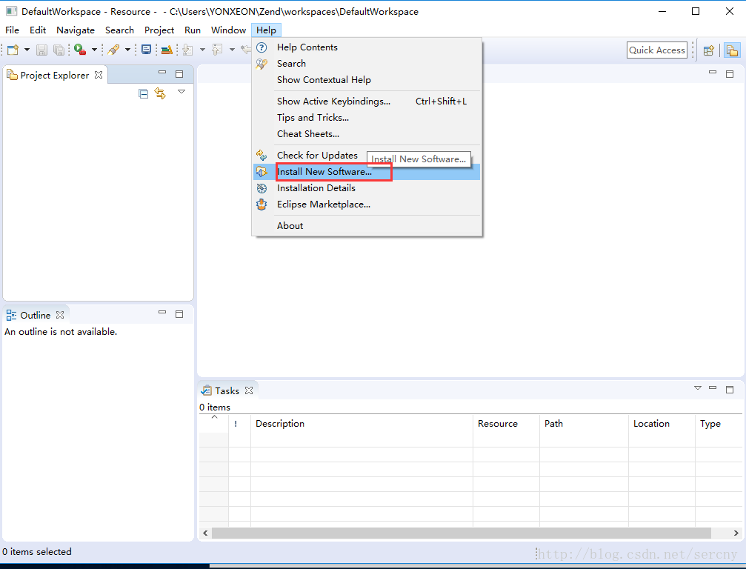Sort tasks by Description column
This screenshot has width=746, height=569.
pos(362,424)
